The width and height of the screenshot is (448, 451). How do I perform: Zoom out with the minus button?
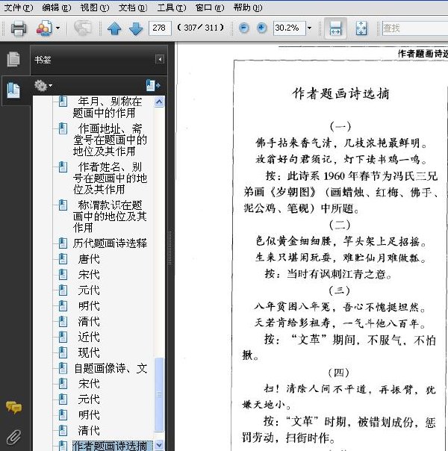click(244, 28)
